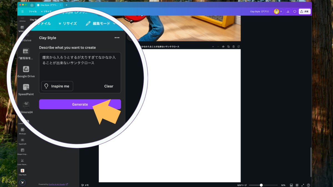
Task: Open the FunPix AI Art Studio link
Action: (58, 184)
